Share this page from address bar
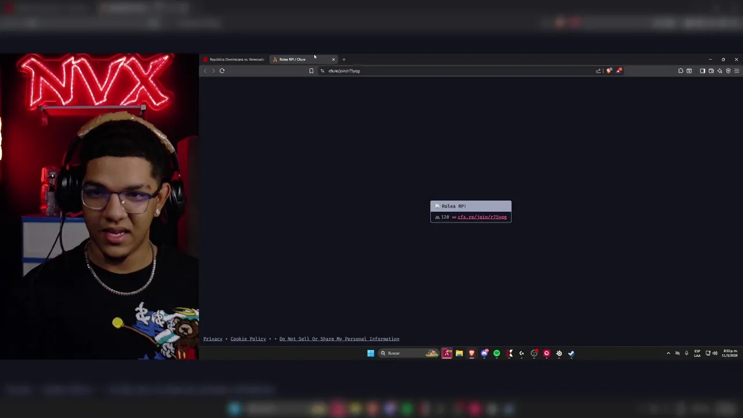This screenshot has height=418, width=743. pos(598,71)
